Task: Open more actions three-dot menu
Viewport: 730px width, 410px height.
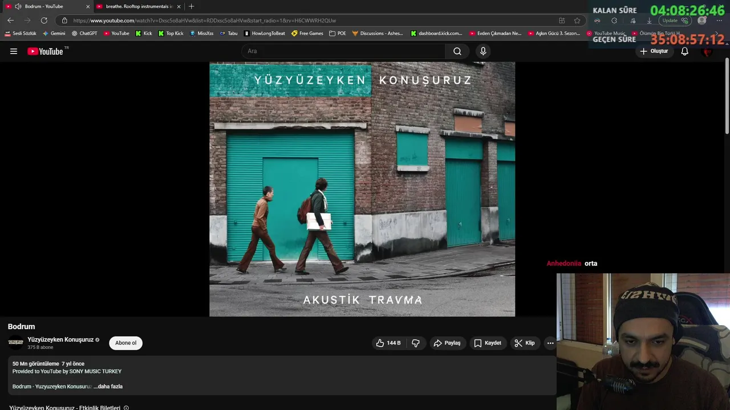Action: coord(550,343)
